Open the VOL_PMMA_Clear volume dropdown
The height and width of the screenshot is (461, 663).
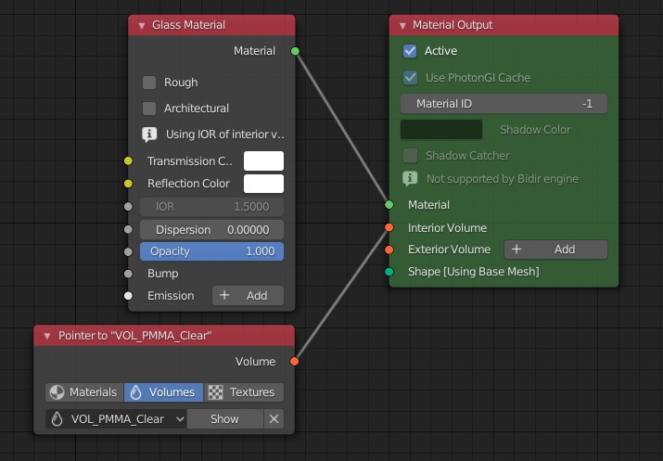(x=116, y=419)
